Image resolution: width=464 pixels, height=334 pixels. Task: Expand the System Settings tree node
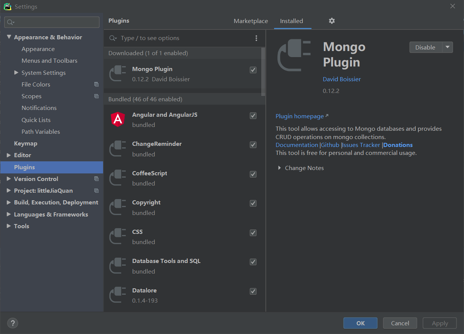pyautogui.click(x=16, y=73)
